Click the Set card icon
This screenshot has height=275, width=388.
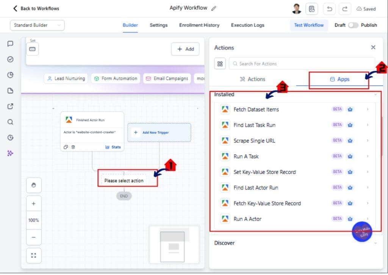click(x=33, y=49)
